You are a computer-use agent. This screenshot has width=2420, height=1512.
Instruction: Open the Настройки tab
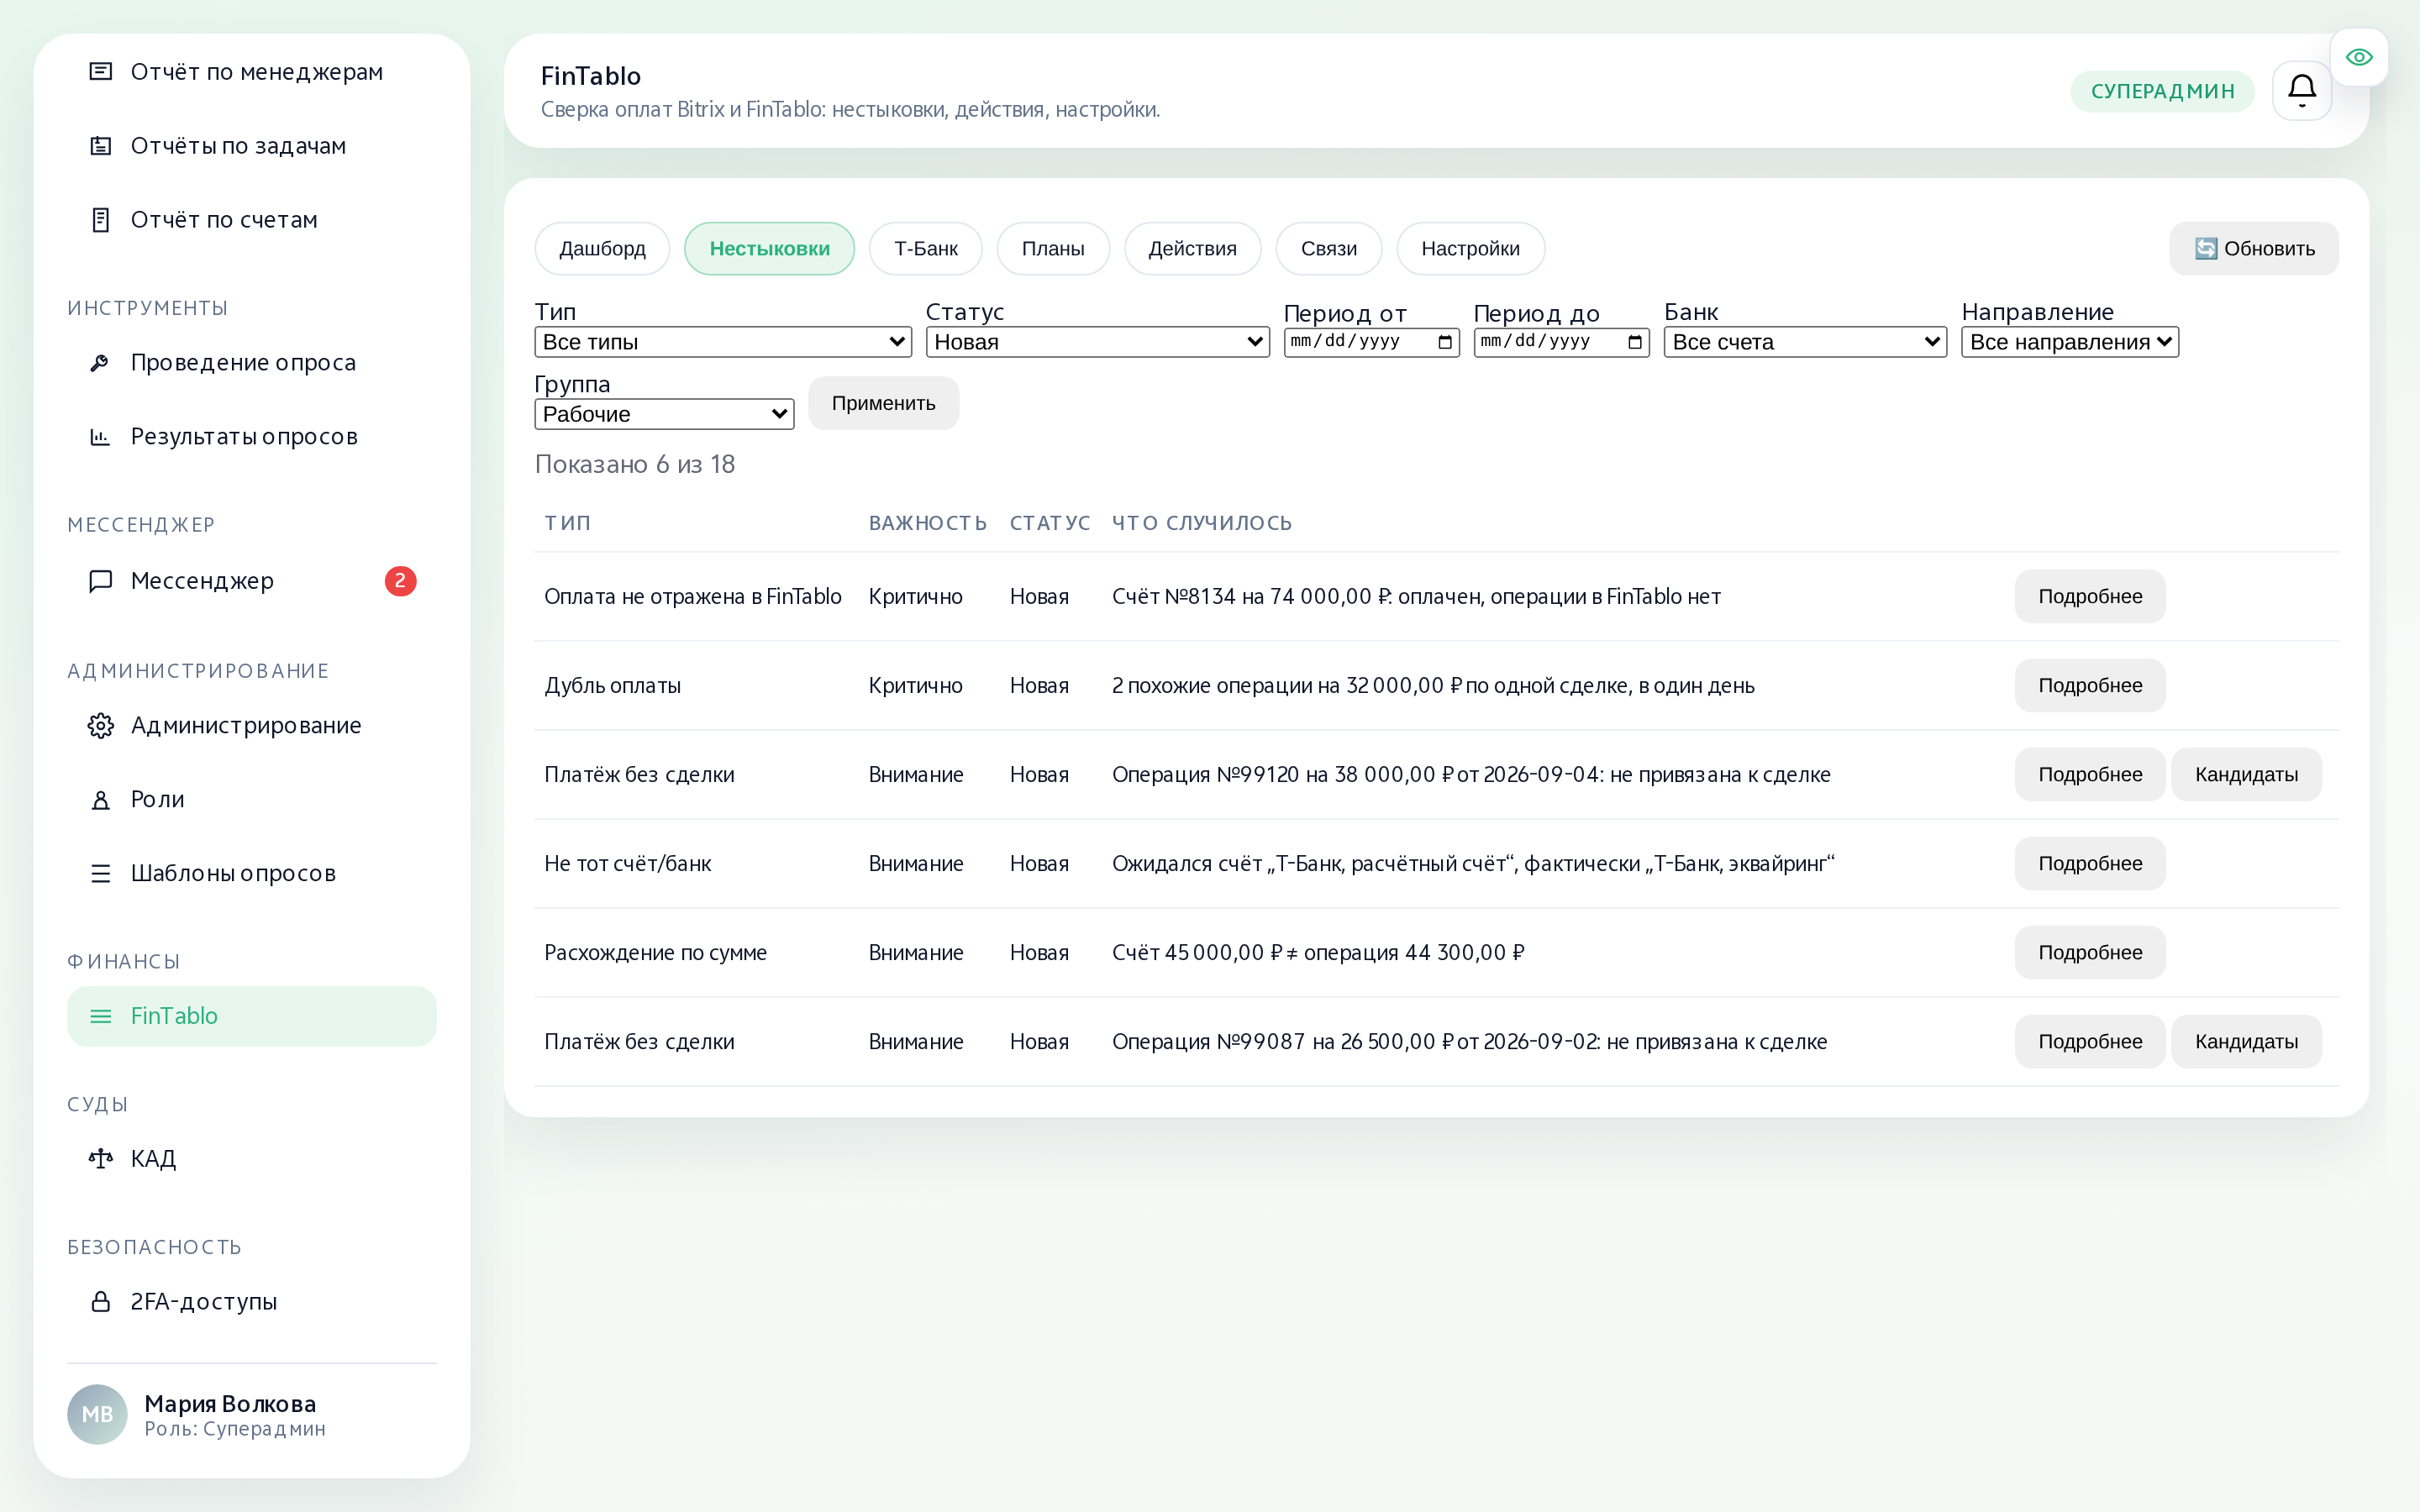[1470, 248]
